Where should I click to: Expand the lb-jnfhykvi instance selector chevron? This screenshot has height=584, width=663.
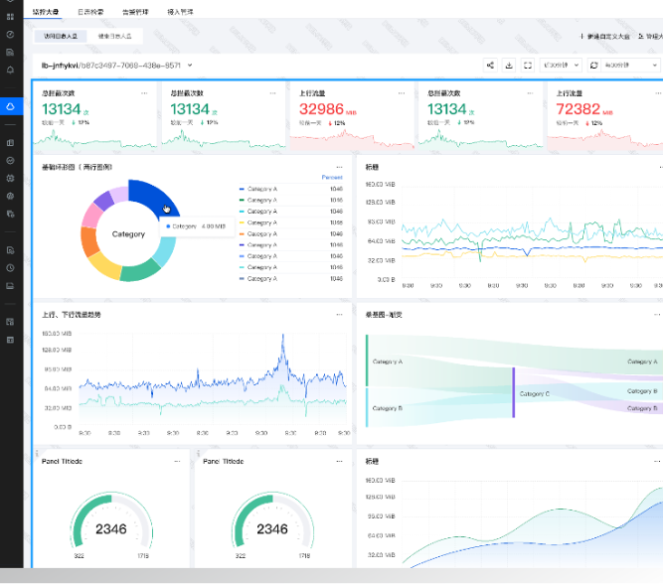tap(190, 66)
